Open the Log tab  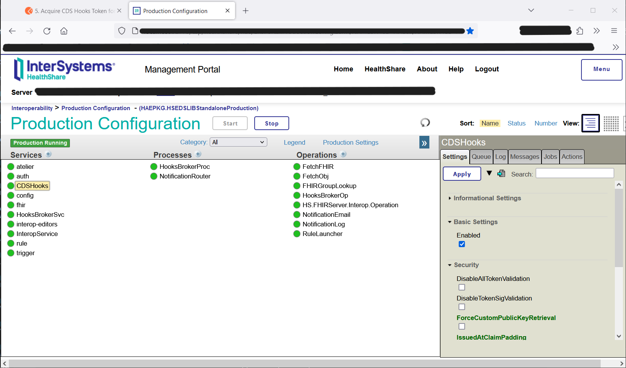[x=500, y=157]
